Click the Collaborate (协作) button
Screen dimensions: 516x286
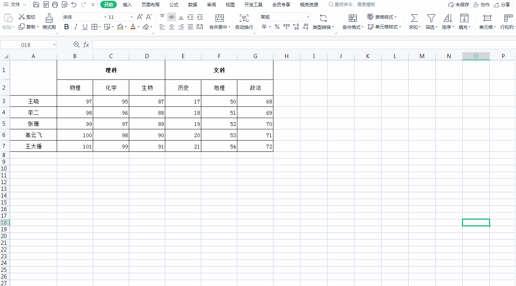481,5
